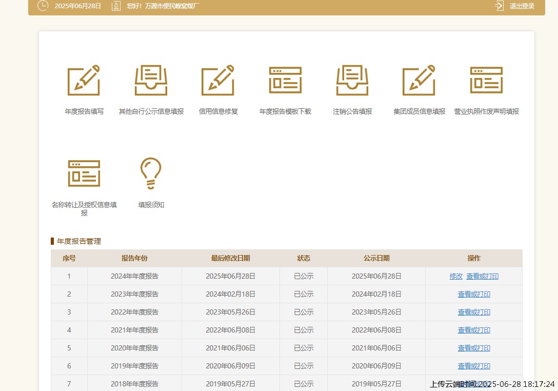Click 已公示 status in the 2024 report row
Viewport: 558px width, 391px height.
(304, 277)
